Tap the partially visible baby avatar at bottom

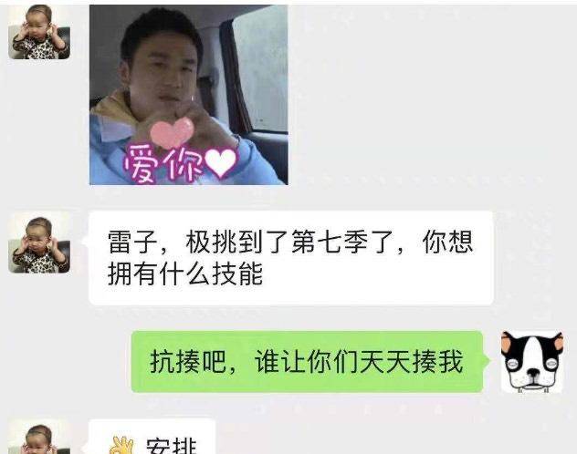(x=39, y=439)
